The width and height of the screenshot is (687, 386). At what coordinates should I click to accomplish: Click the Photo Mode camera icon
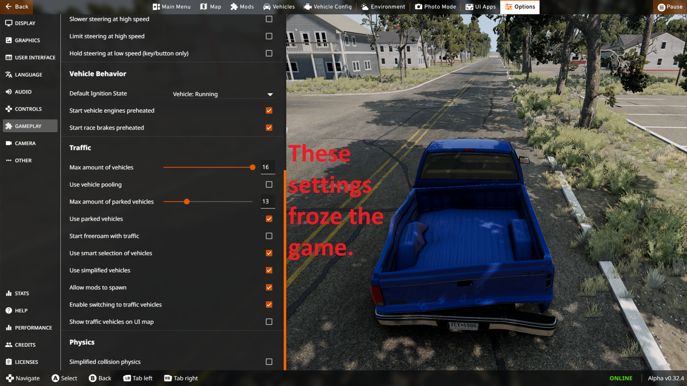click(418, 7)
